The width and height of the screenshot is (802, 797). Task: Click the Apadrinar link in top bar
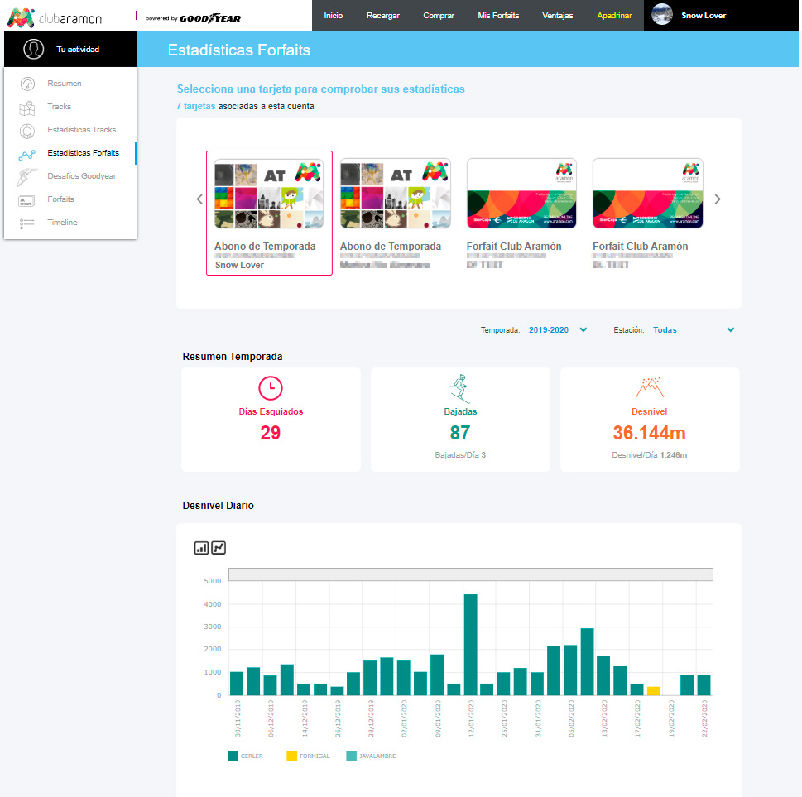pyautogui.click(x=614, y=16)
